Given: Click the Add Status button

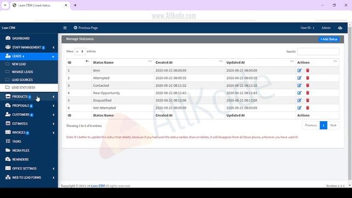Looking at the screenshot, I should 329,39.
